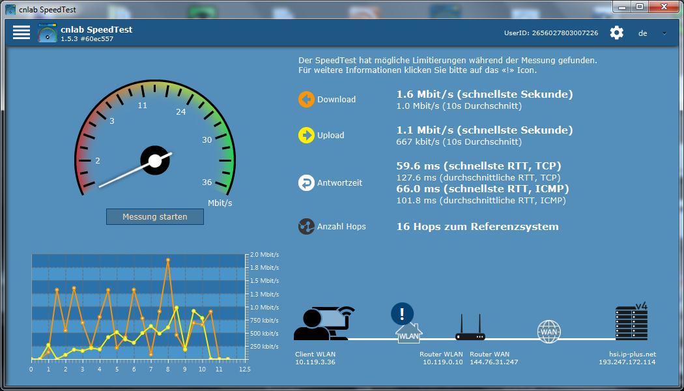Click '667 kbit/s (10s Durchschnitt)' value

tap(459, 141)
